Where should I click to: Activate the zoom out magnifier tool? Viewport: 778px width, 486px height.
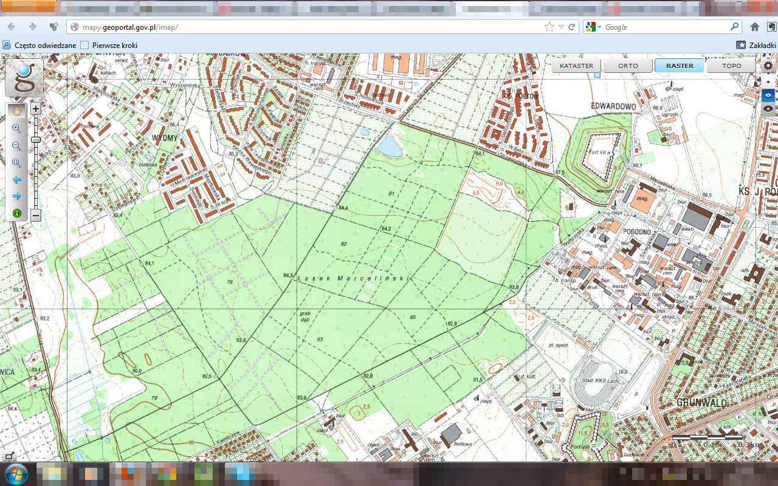pyautogui.click(x=17, y=146)
